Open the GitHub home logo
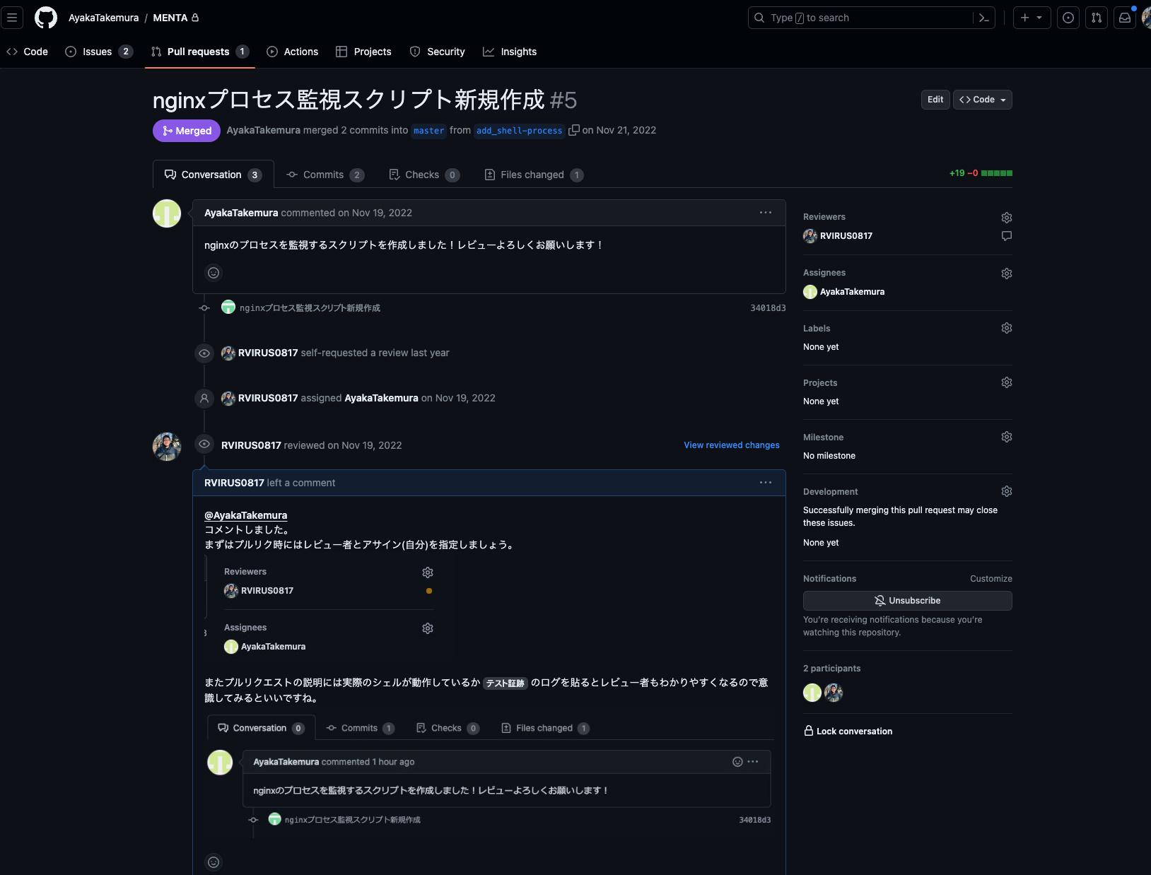 45,17
